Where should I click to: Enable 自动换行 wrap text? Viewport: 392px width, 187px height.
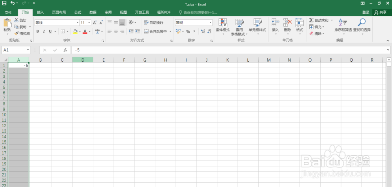(x=154, y=22)
